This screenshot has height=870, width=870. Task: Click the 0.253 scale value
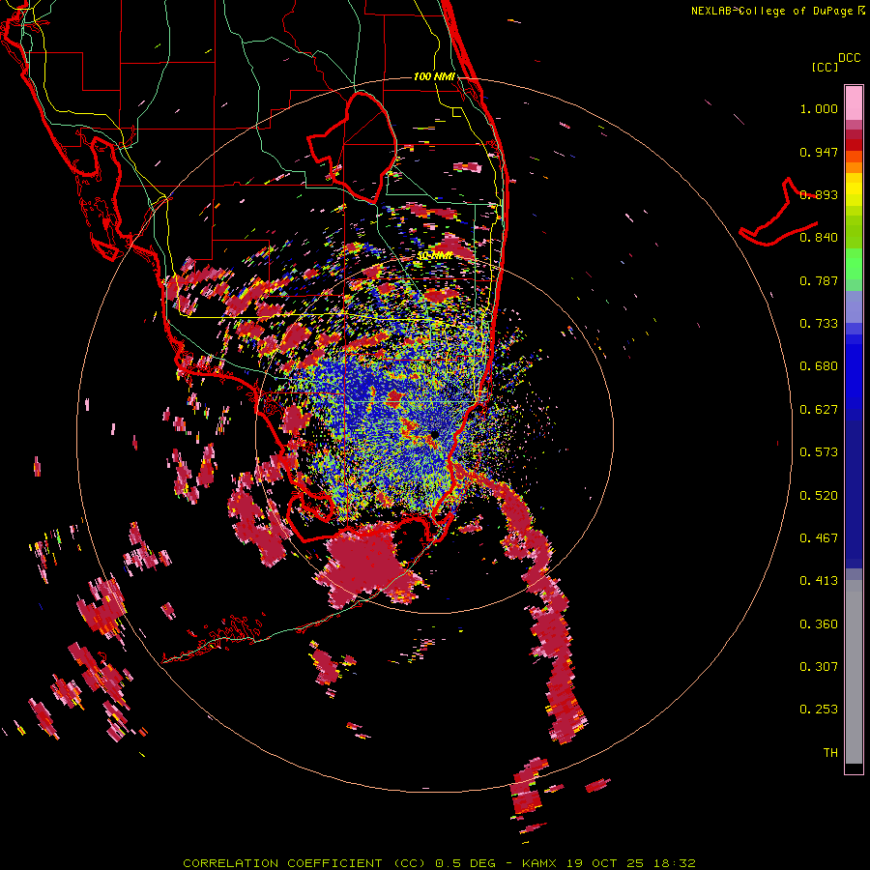point(819,710)
